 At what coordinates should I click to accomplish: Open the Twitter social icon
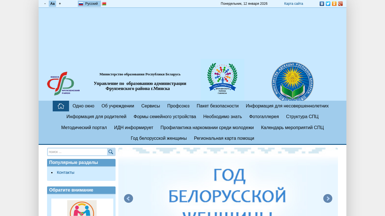point(328,4)
